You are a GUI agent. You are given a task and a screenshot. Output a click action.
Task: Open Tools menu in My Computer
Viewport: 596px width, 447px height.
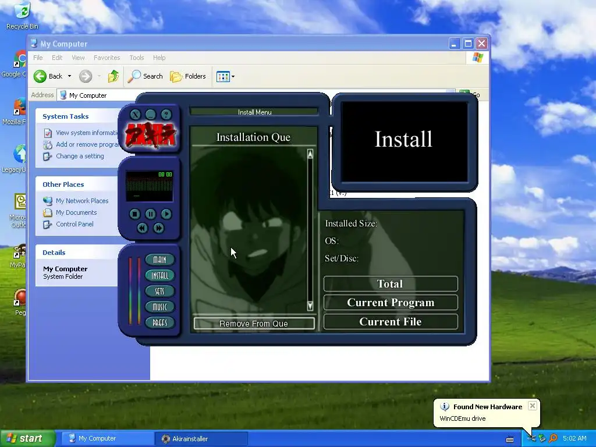(136, 58)
